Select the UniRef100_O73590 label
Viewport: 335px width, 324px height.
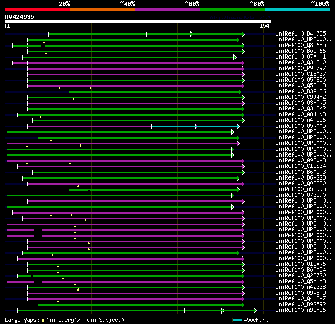pos(300,195)
